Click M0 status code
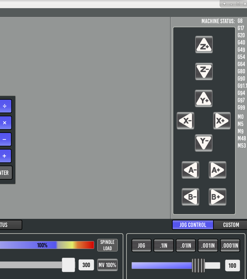The height and width of the screenshot is (279, 247). pos(241,117)
